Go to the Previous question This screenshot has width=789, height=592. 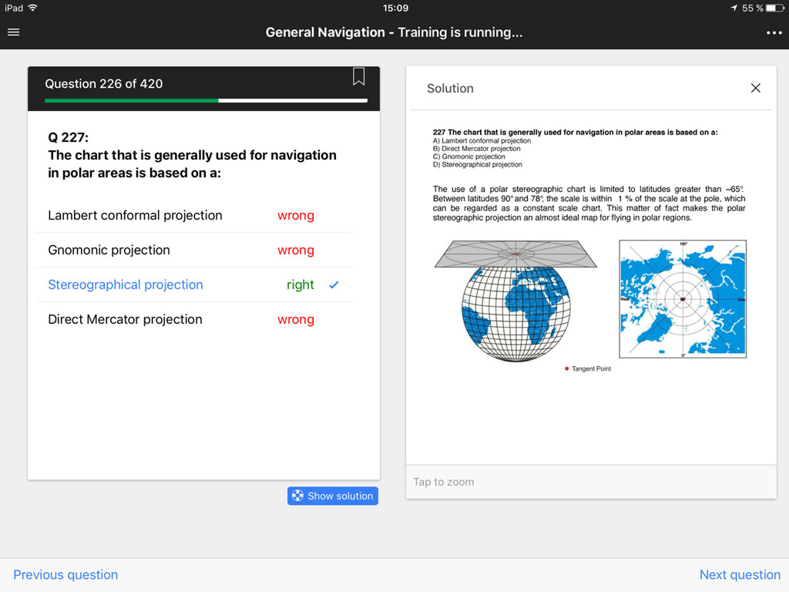click(x=65, y=574)
